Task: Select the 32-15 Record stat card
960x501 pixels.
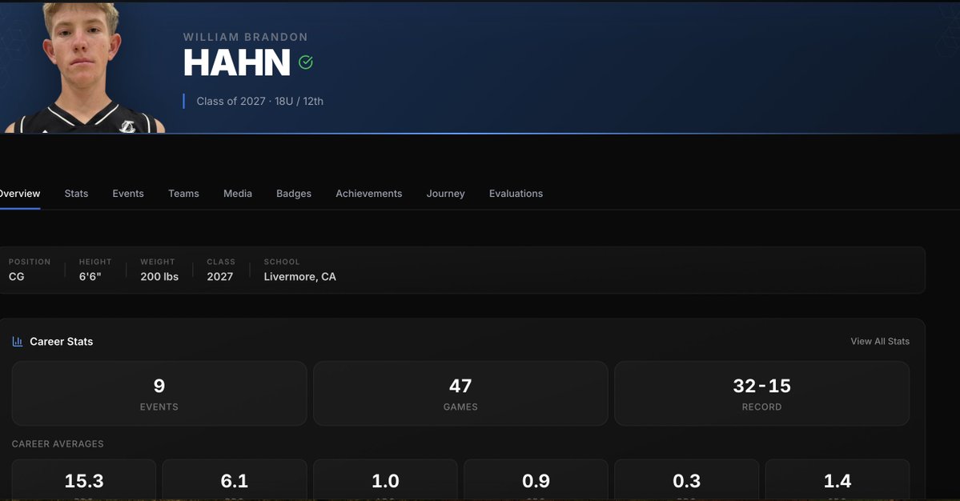Action: (x=761, y=393)
